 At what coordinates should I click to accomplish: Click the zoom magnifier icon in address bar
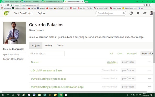tap(144, 5)
